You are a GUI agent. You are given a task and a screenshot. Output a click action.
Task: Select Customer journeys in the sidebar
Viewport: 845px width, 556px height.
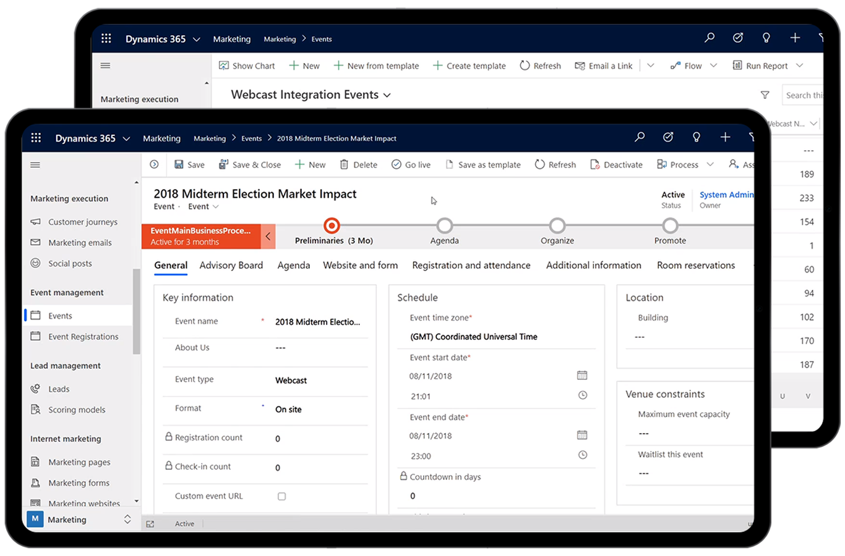tap(82, 222)
